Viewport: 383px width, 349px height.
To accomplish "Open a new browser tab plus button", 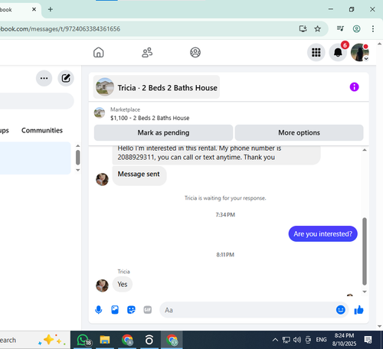I will [x=51, y=9].
